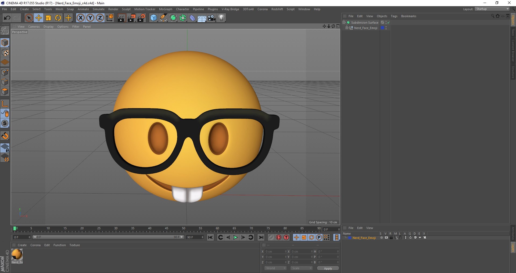
Task: Open the Redshift menu
Action: pos(277,9)
